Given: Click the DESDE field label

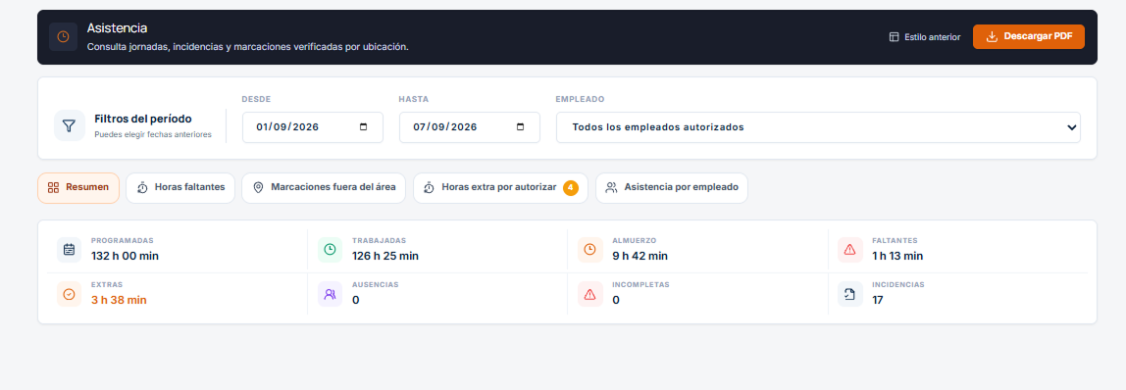Looking at the screenshot, I should click(x=256, y=99).
